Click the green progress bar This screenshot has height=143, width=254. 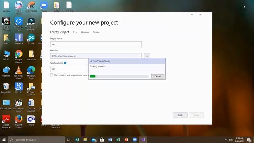92,76
